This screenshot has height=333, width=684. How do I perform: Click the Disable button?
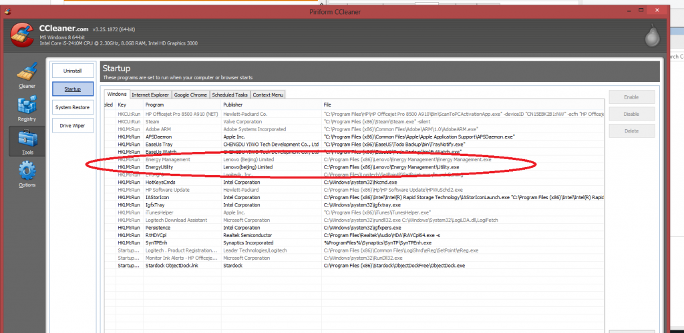(x=632, y=114)
